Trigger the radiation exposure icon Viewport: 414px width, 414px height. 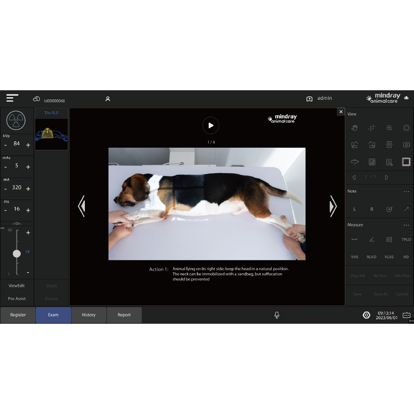pos(16,120)
